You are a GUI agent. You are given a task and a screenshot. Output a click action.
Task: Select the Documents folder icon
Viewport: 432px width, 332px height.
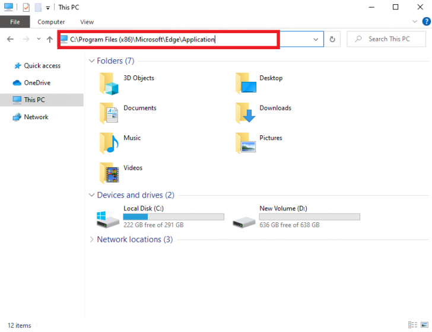[x=109, y=113]
